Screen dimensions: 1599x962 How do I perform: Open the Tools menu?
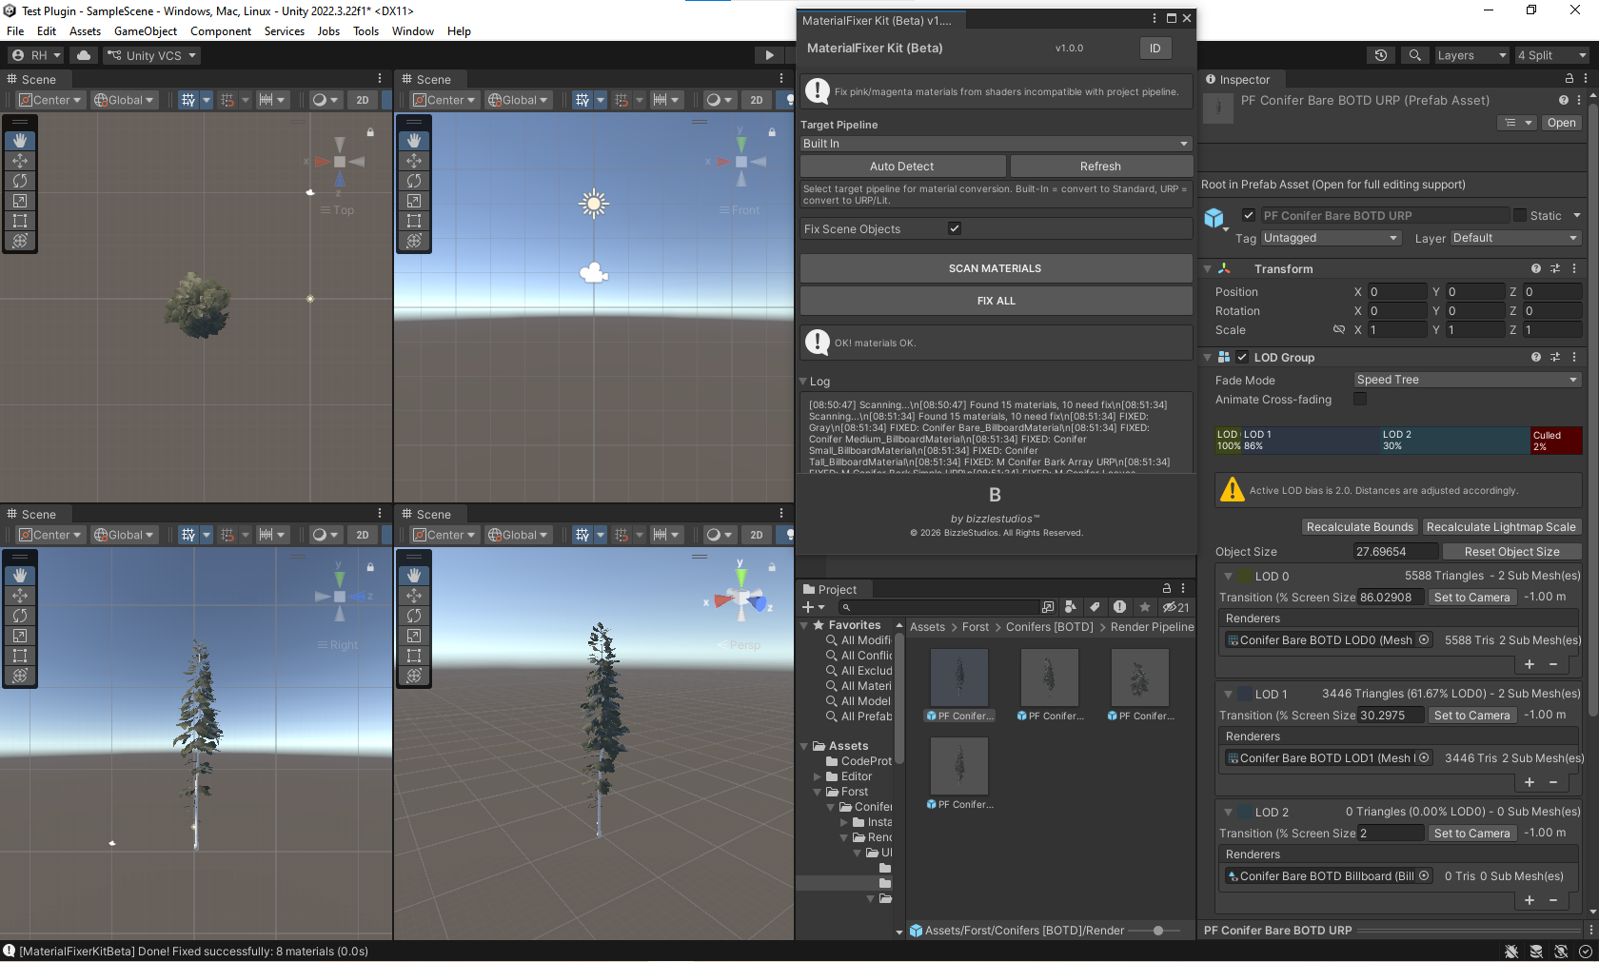[x=365, y=31]
